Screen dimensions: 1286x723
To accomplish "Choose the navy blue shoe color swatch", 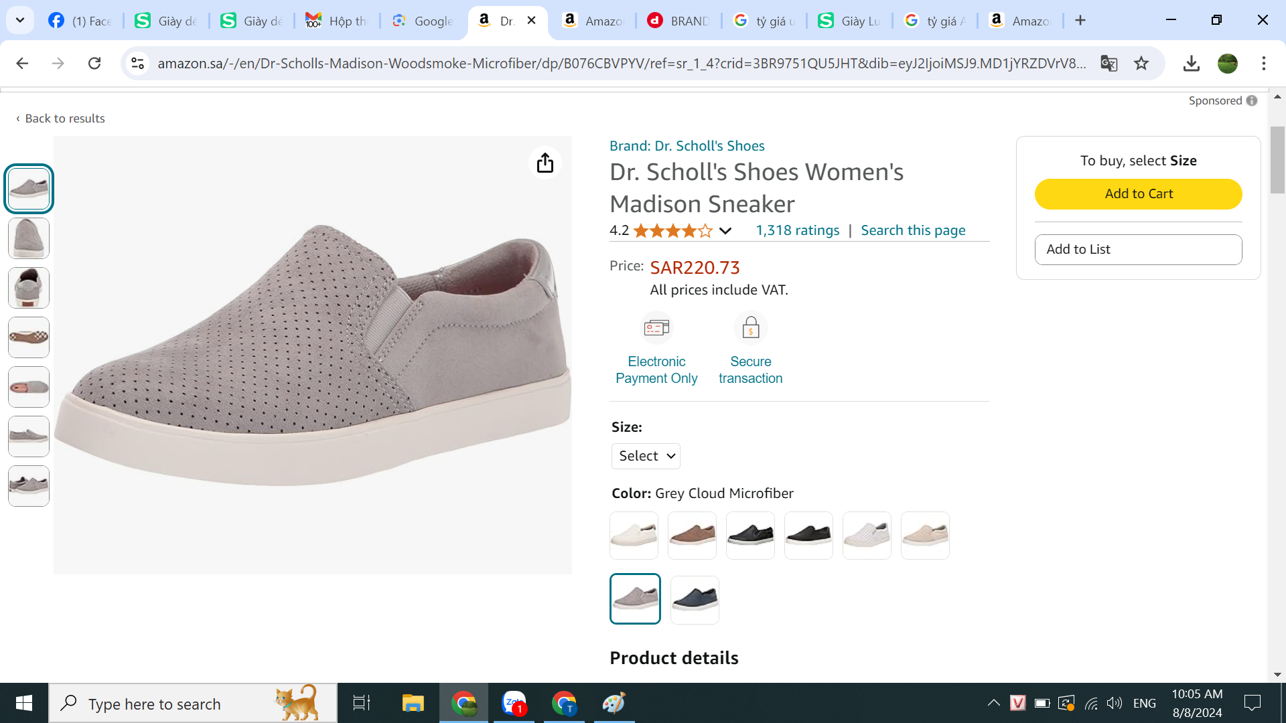I will pyautogui.click(x=695, y=599).
